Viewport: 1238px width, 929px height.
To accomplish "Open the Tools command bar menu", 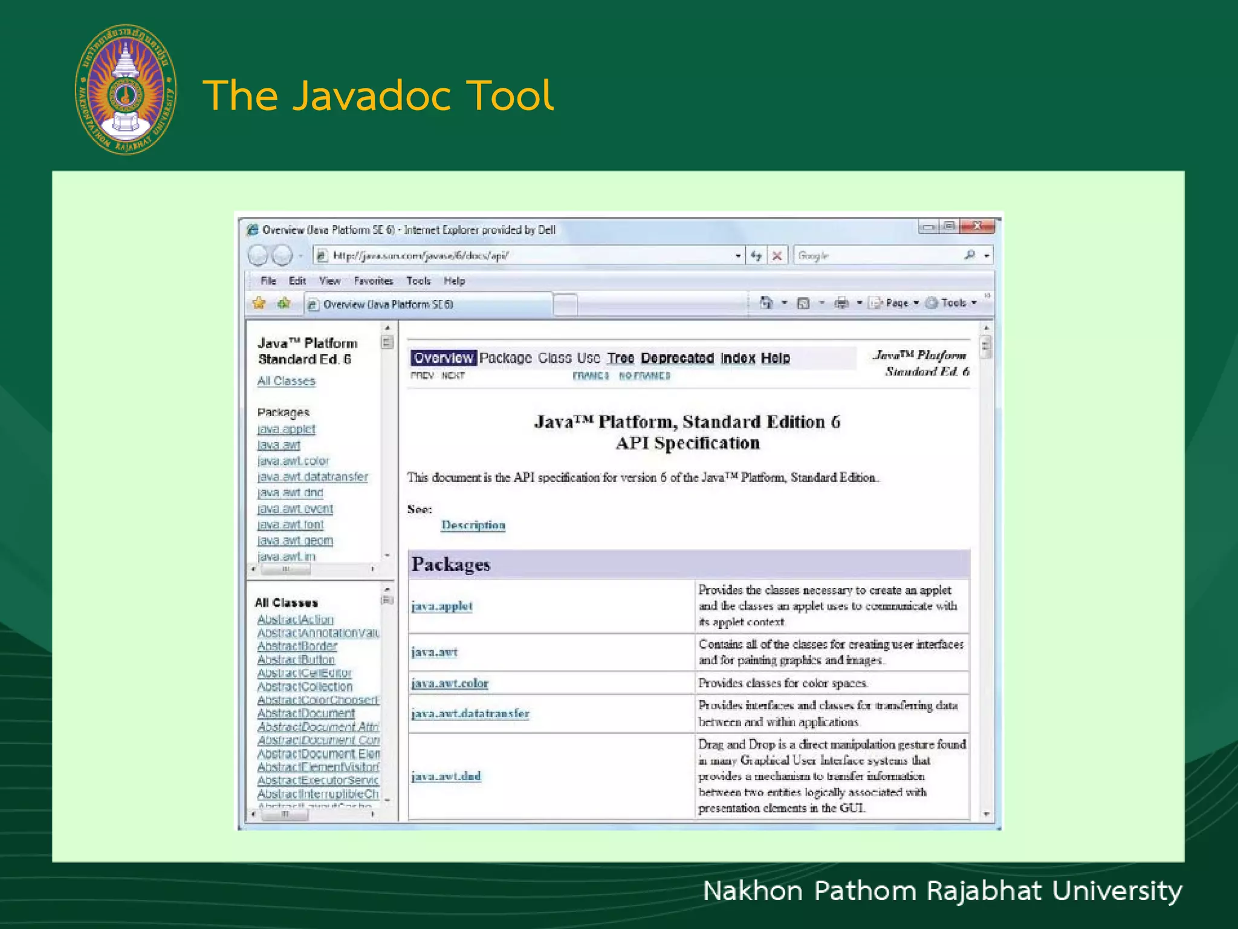I will tap(951, 303).
